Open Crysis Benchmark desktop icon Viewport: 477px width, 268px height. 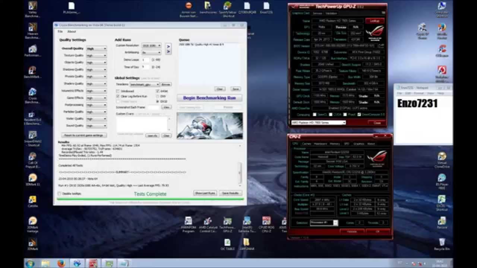tap(33, 96)
